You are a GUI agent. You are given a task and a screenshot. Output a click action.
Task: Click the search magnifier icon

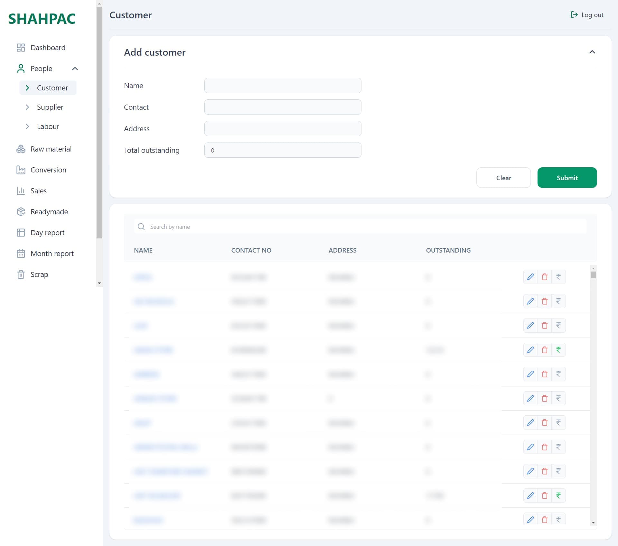tap(141, 227)
